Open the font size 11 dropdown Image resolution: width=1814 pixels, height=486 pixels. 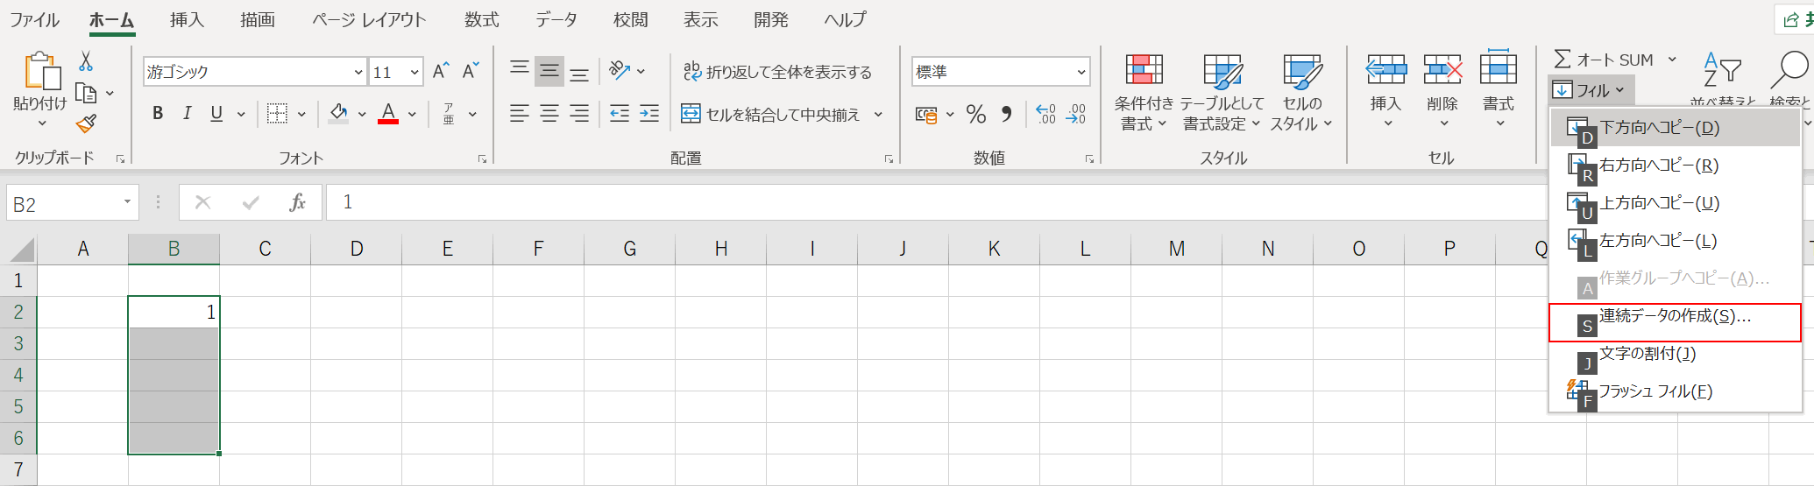pos(415,72)
